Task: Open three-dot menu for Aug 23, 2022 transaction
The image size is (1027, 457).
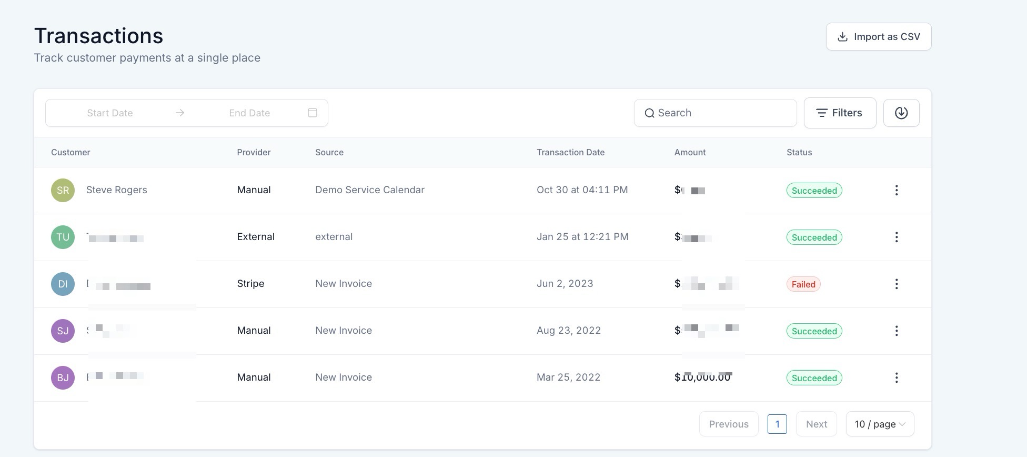Action: click(897, 331)
